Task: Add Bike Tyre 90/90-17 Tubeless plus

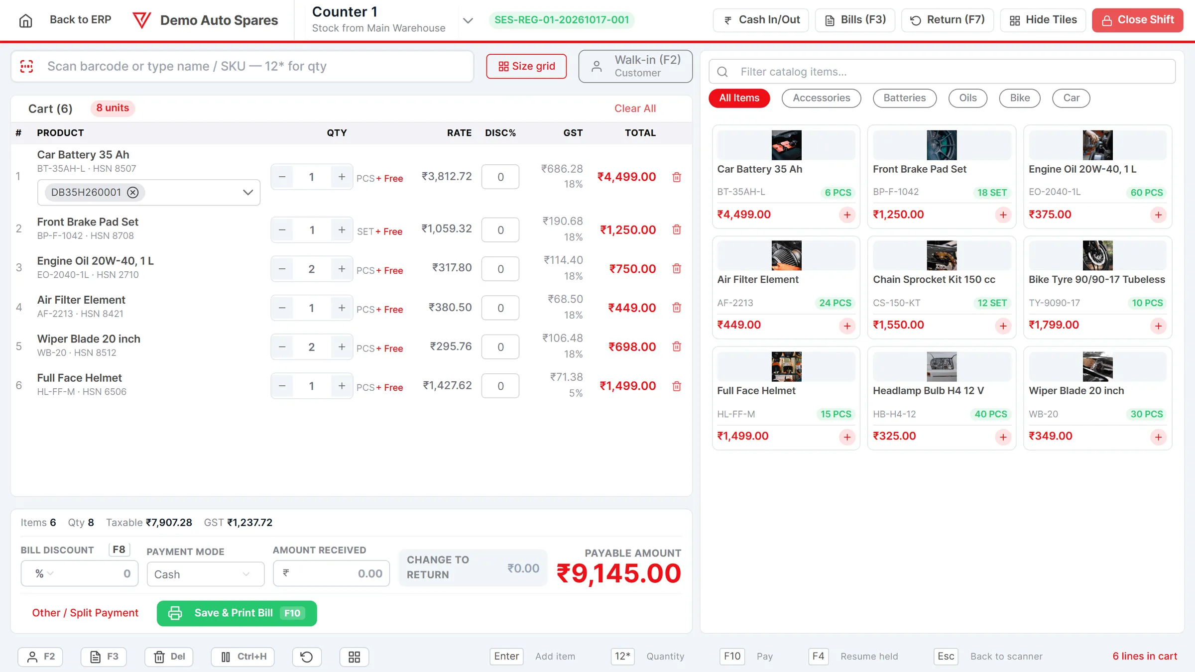Action: coord(1158,326)
